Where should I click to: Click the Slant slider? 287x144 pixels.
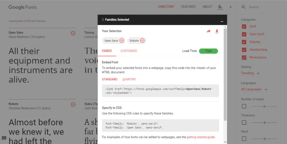pos(264,139)
